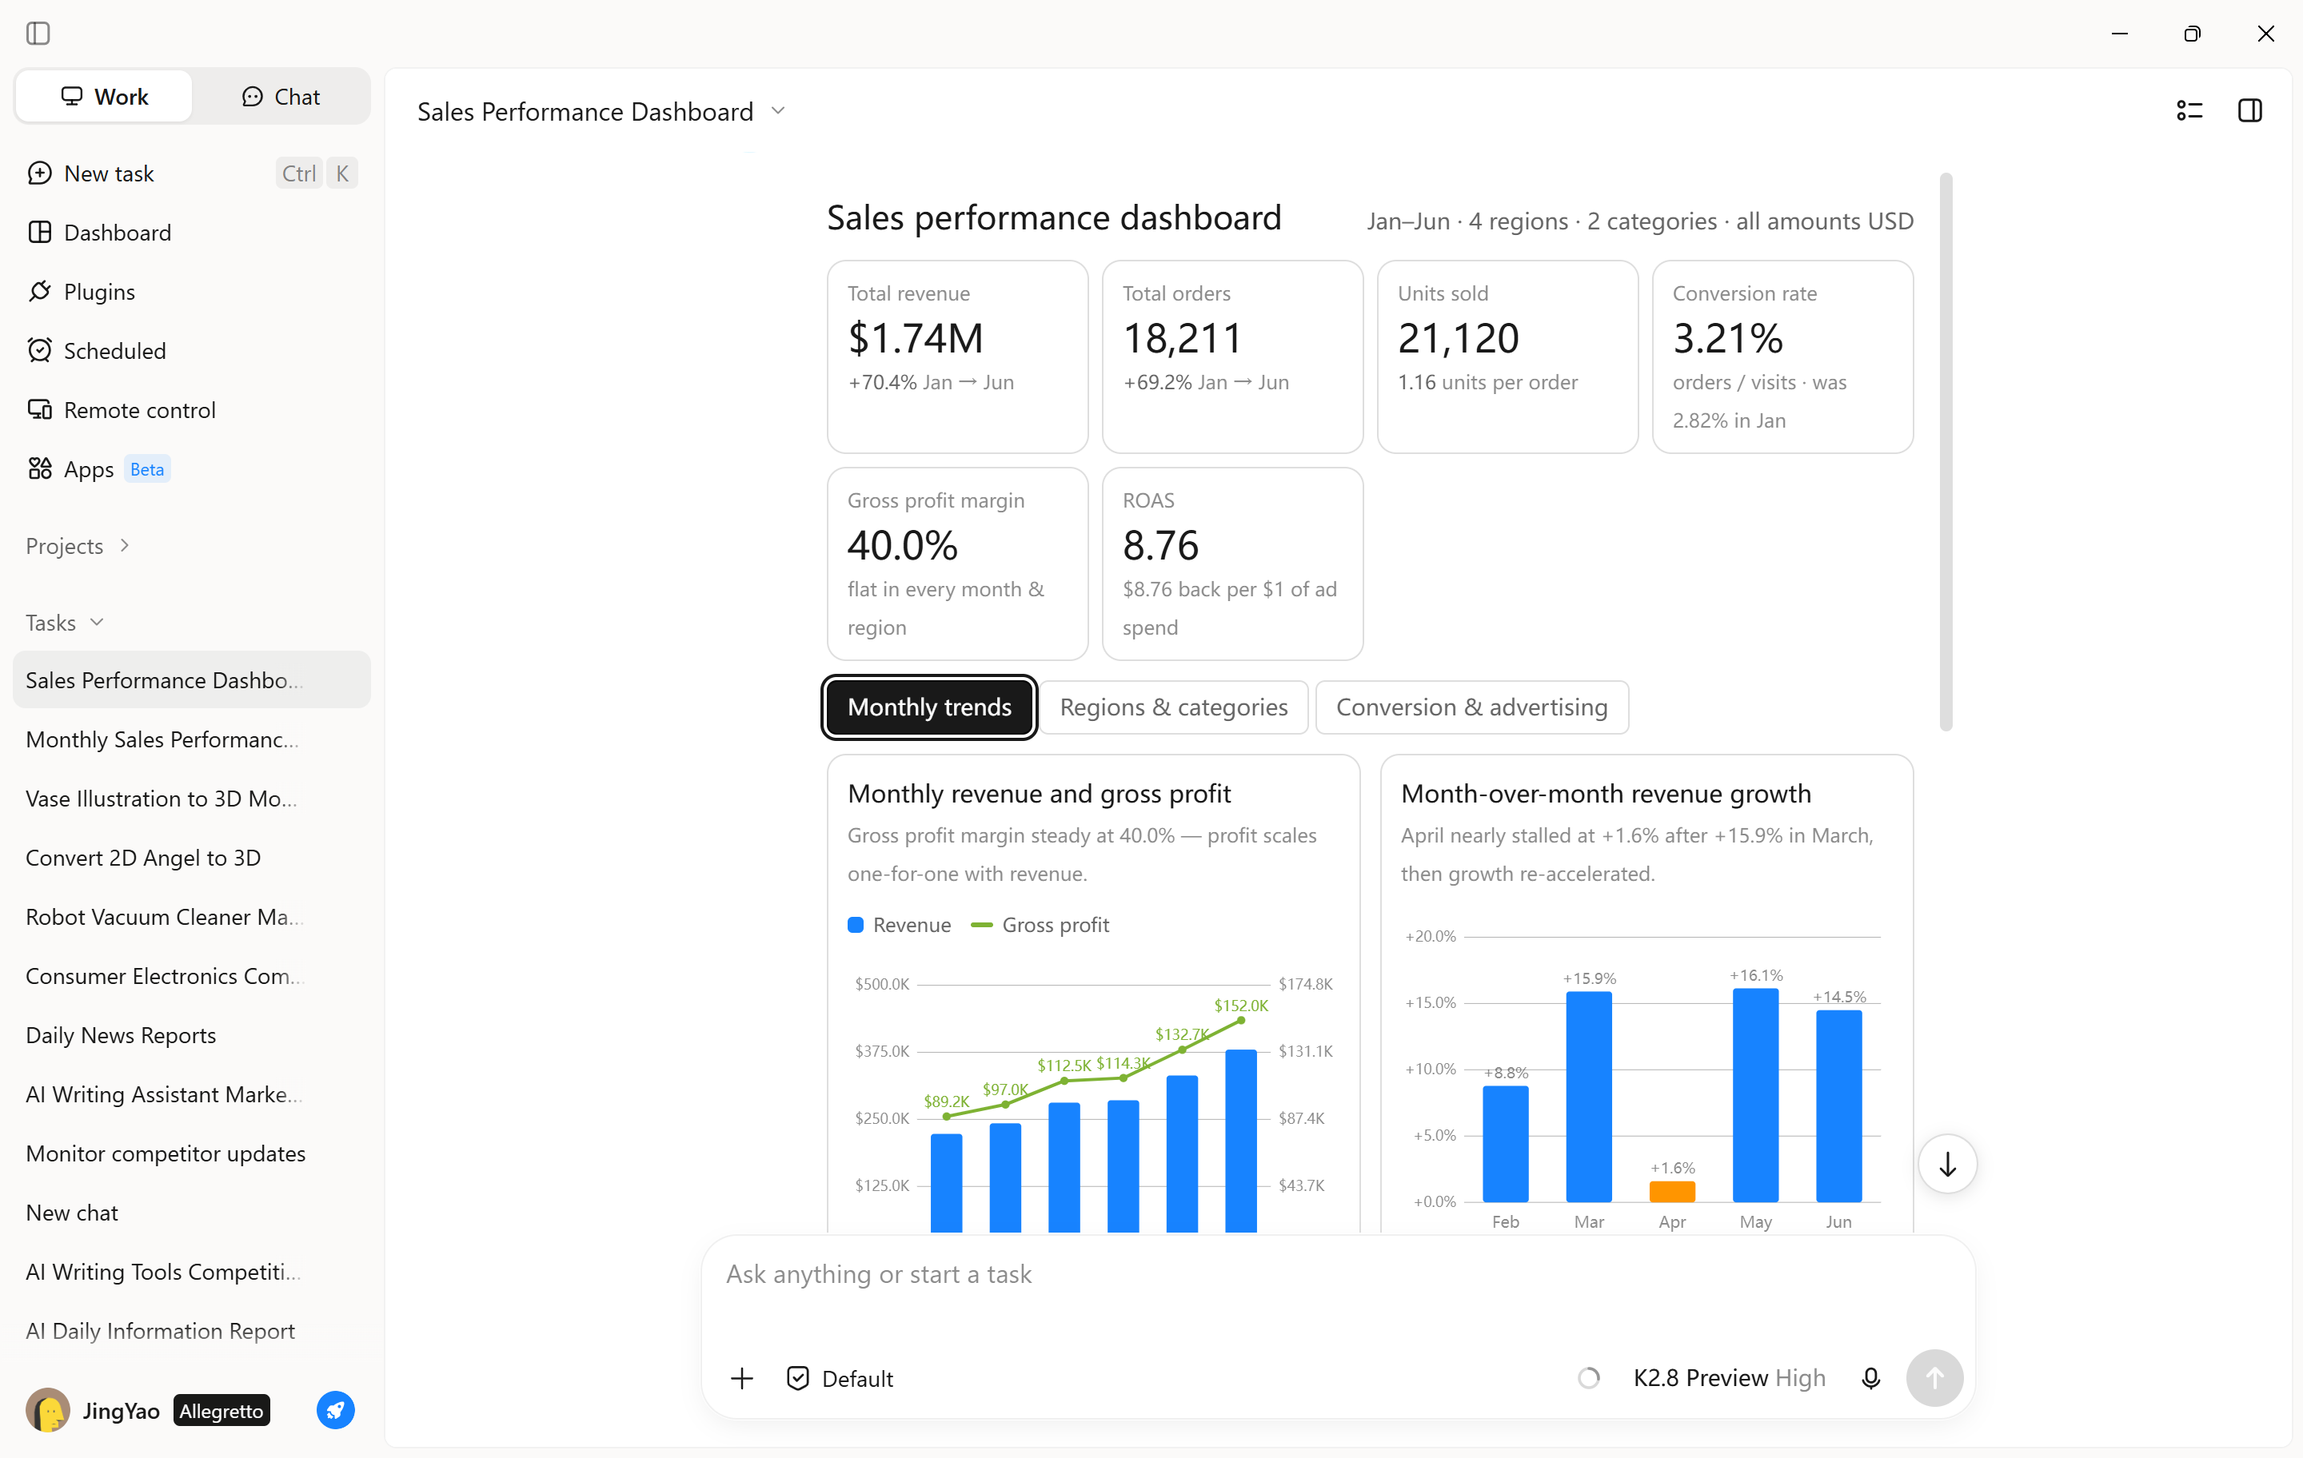Switch to Work mode
The height and width of the screenshot is (1458, 2303).
pos(104,97)
